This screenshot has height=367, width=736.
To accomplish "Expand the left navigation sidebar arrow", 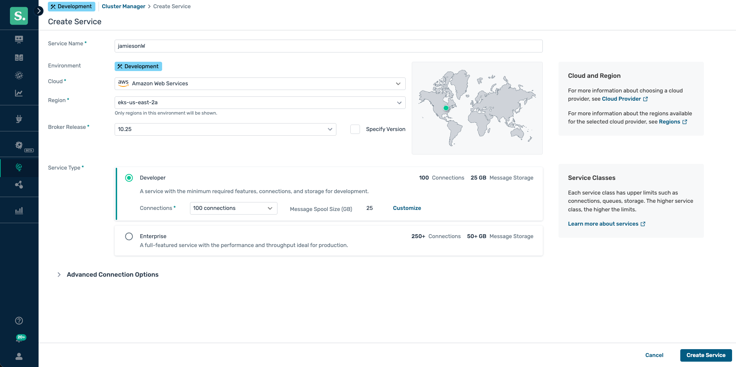I will pos(39,11).
